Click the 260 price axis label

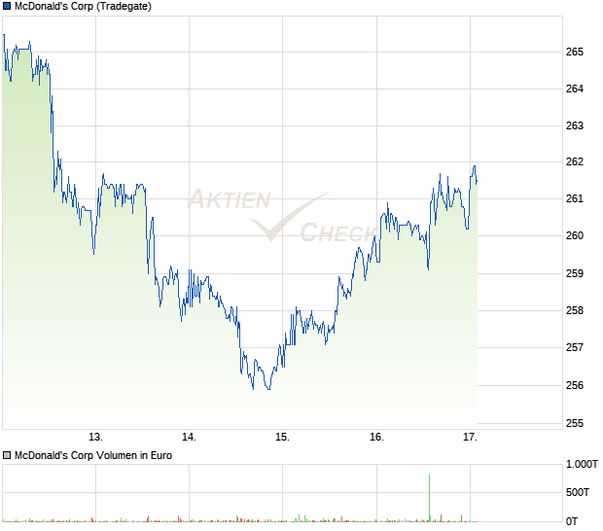tap(575, 235)
